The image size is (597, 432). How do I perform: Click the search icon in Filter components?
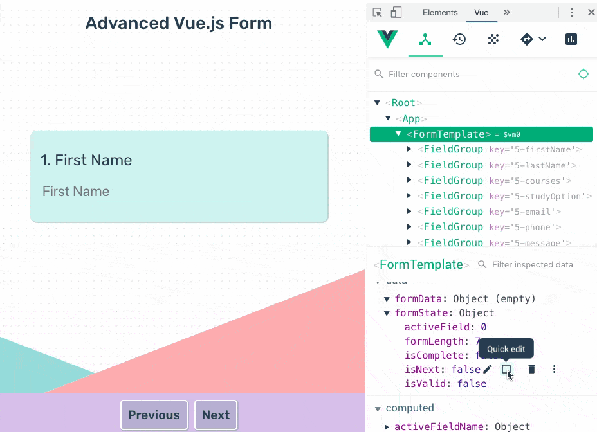pyautogui.click(x=378, y=74)
